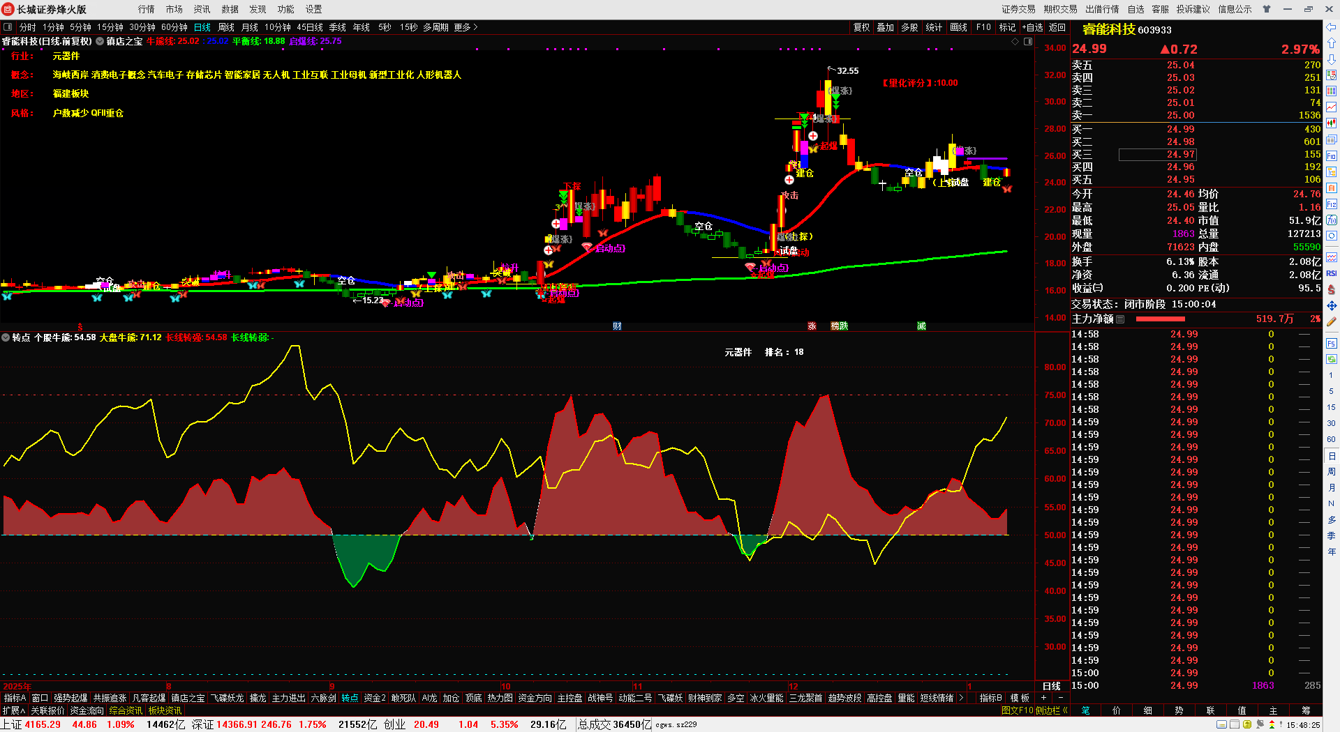1340x732 pixels.
Task: Click the +自选 add to watchlist button
Action: 1033,27
